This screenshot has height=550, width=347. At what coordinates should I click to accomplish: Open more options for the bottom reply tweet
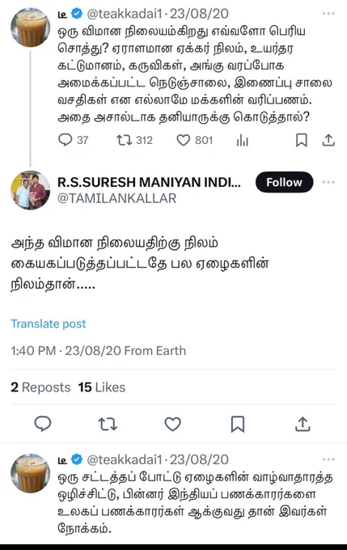pos(328,459)
